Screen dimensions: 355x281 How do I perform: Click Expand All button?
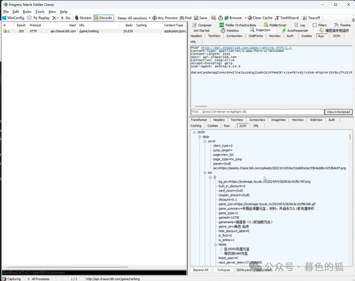click(x=201, y=270)
